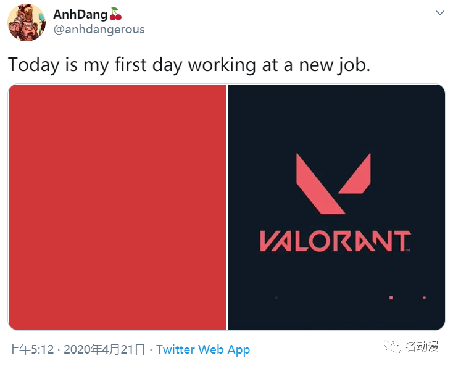
Task: Click the 名动漫 watermark text
Action: (422, 346)
